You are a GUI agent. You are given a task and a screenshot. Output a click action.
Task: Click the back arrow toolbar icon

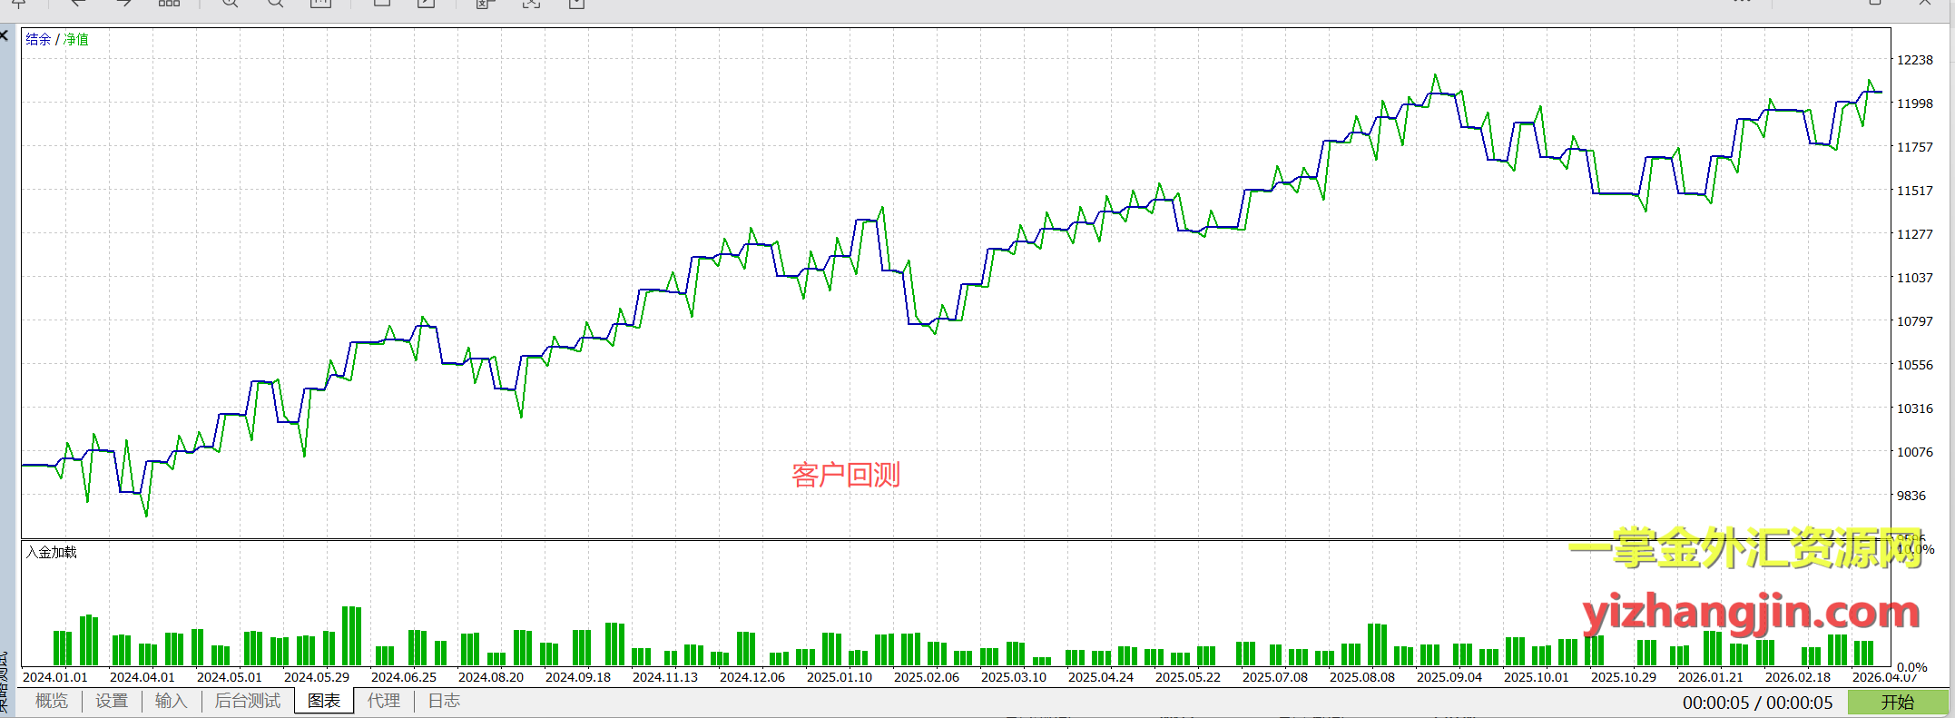[x=78, y=3]
